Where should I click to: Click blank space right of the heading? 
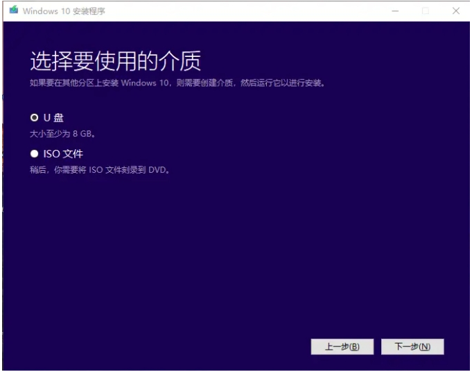(333, 61)
